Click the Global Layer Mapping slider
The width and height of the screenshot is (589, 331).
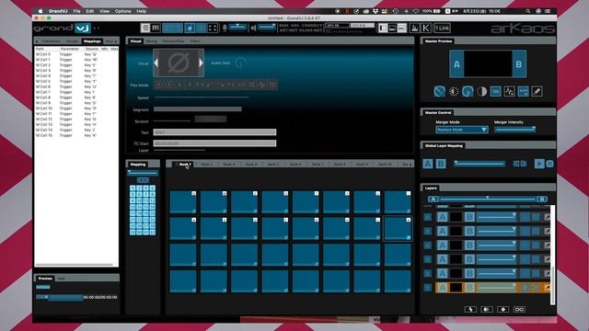click(479, 164)
